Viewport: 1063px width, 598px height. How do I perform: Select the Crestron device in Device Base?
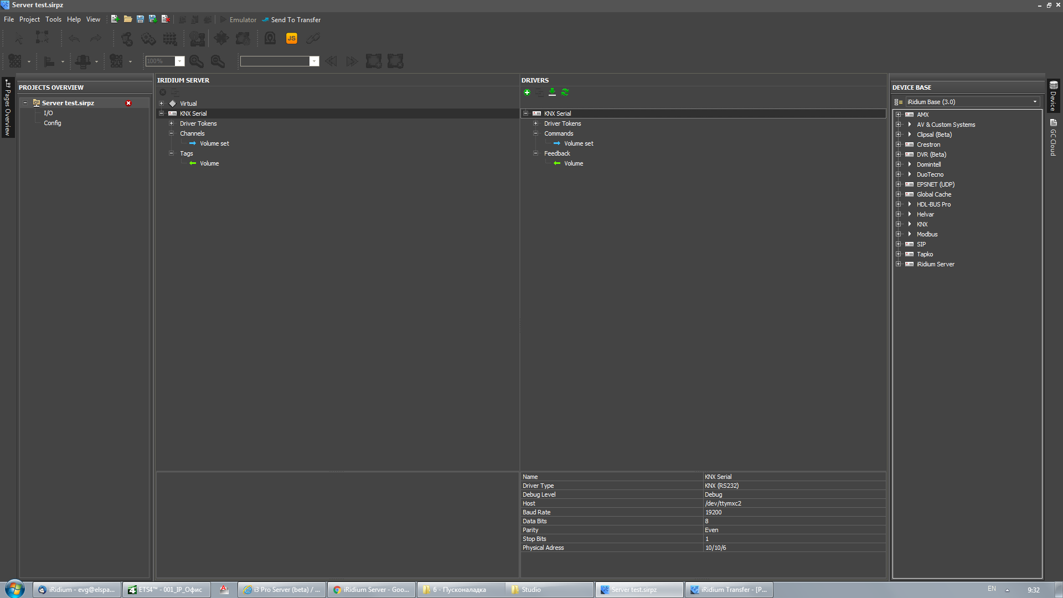point(928,145)
